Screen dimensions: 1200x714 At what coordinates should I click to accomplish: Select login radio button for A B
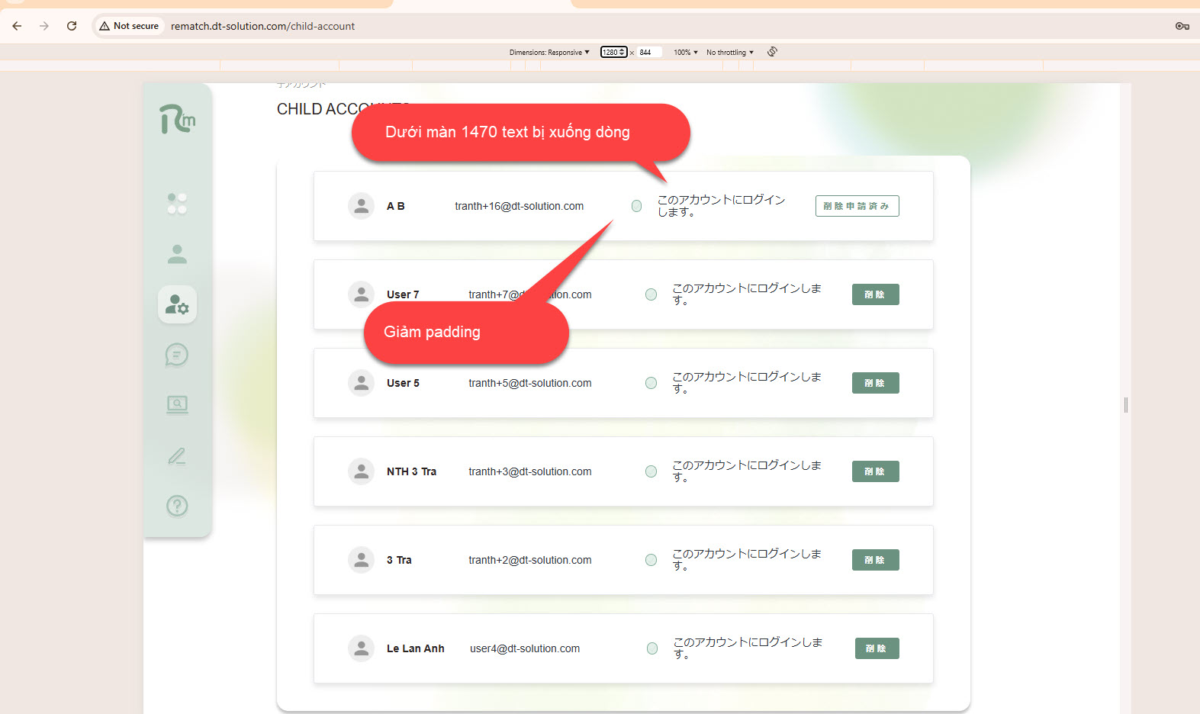(636, 206)
